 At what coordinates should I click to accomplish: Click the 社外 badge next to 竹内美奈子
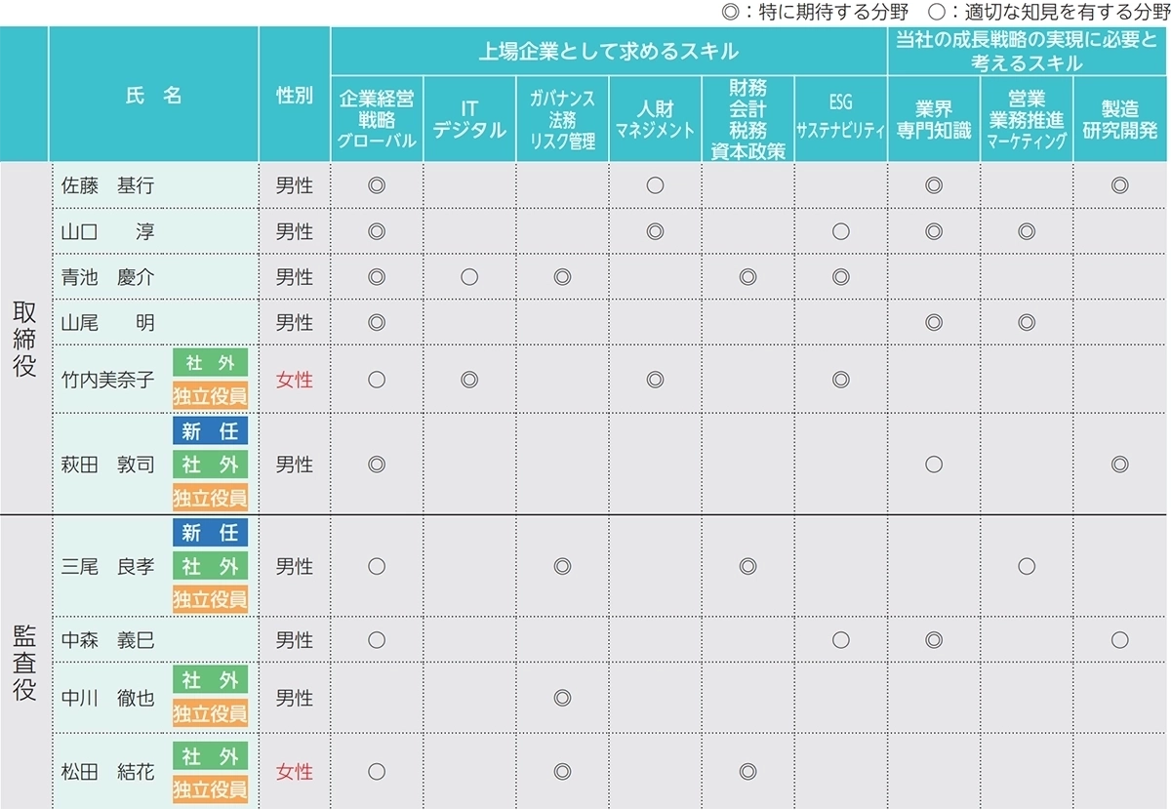pyautogui.click(x=210, y=363)
